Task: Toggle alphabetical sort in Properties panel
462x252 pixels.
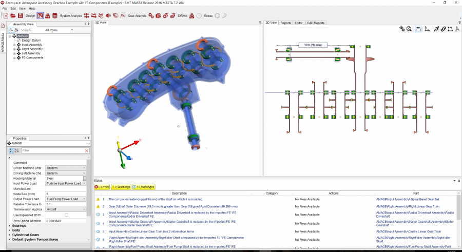Action: coord(17,150)
